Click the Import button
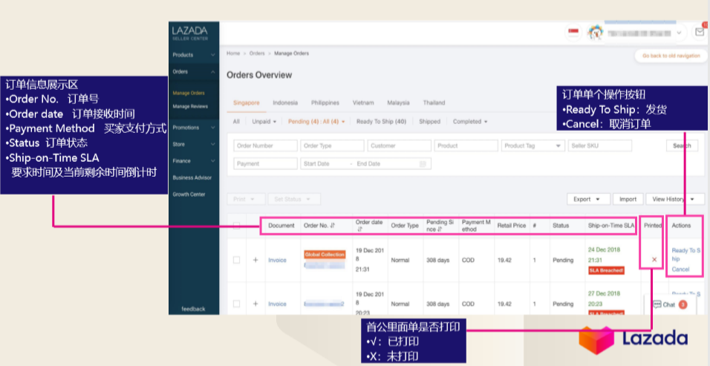This screenshot has width=710, height=366. point(628,199)
